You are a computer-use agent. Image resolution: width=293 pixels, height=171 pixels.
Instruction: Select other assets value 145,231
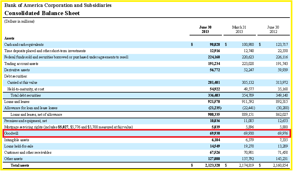coord(283,159)
